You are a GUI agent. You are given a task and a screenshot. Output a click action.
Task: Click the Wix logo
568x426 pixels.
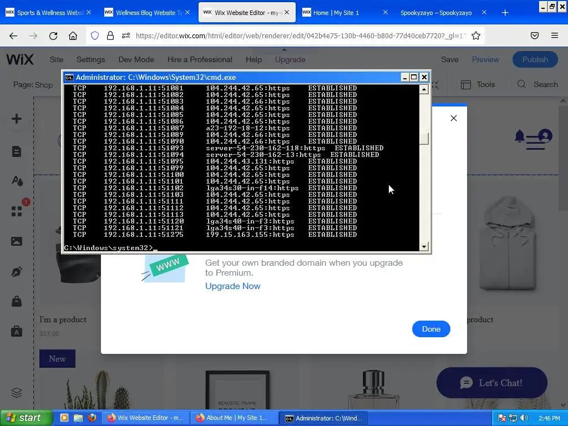tap(20, 59)
